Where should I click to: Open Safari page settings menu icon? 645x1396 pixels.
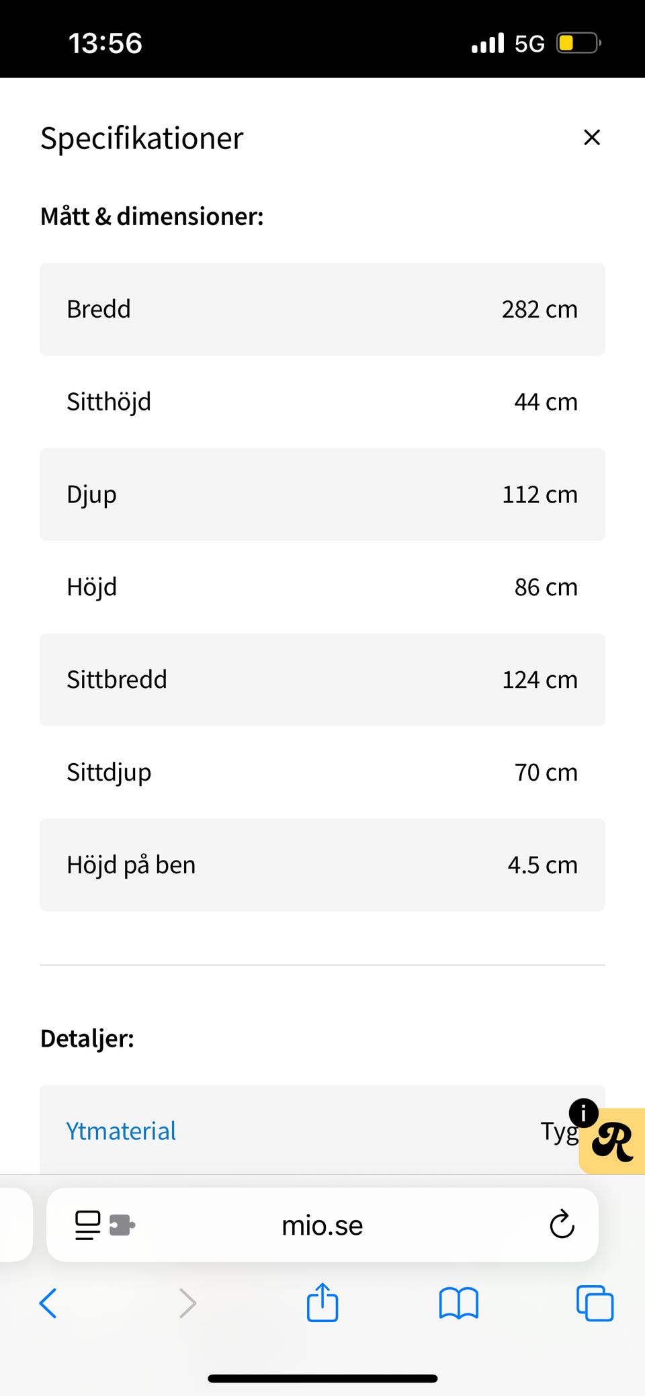click(87, 1225)
